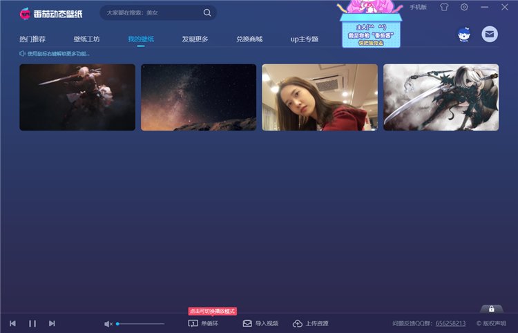Open 手机版 mobile version link

point(419,8)
